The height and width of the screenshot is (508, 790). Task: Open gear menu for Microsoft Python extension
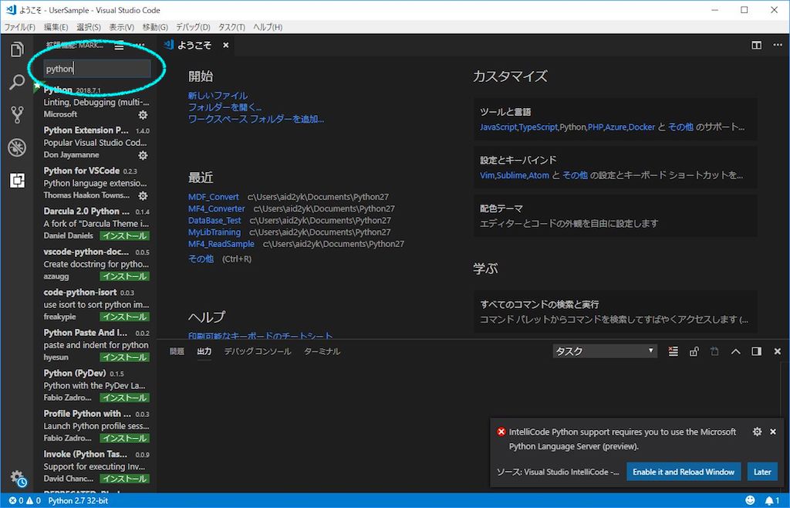(x=143, y=115)
